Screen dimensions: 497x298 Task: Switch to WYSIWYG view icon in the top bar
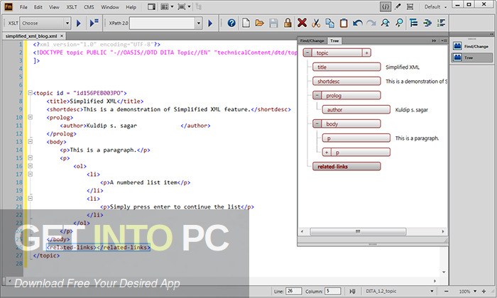pyautogui.click(x=410, y=6)
